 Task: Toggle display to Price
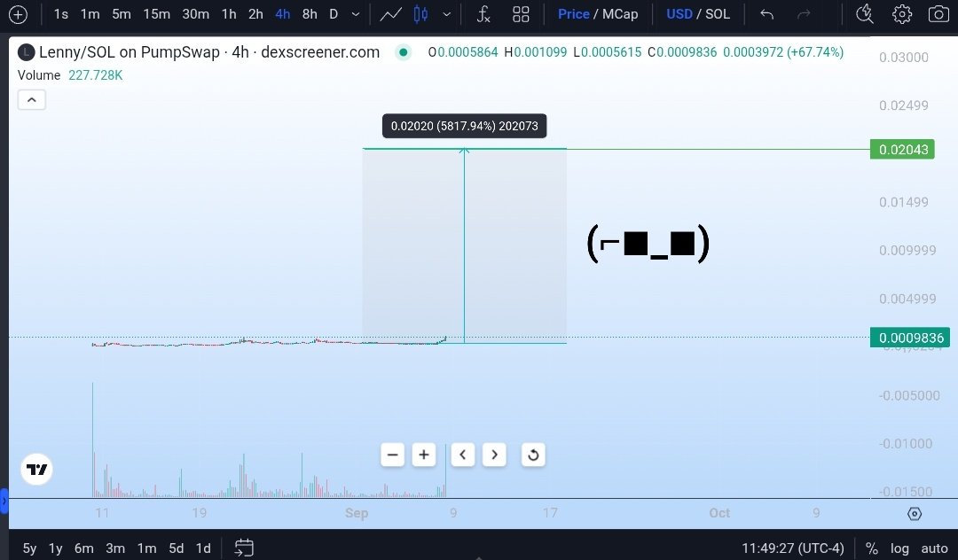click(573, 14)
